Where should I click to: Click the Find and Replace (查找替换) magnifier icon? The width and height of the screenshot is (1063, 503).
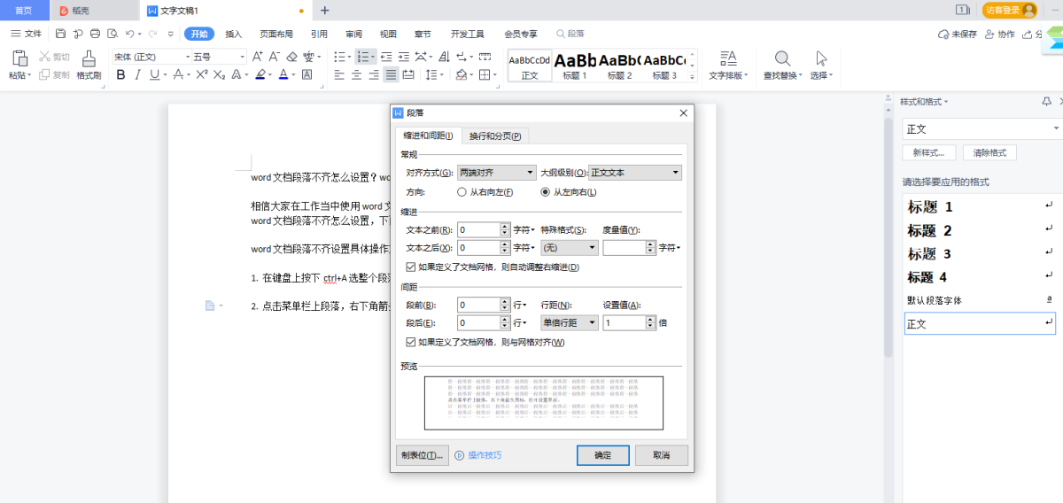782,58
